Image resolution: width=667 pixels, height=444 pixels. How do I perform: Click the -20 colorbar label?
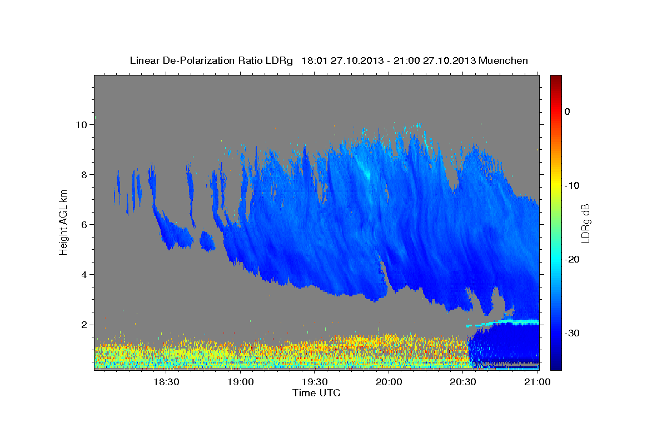(571, 259)
